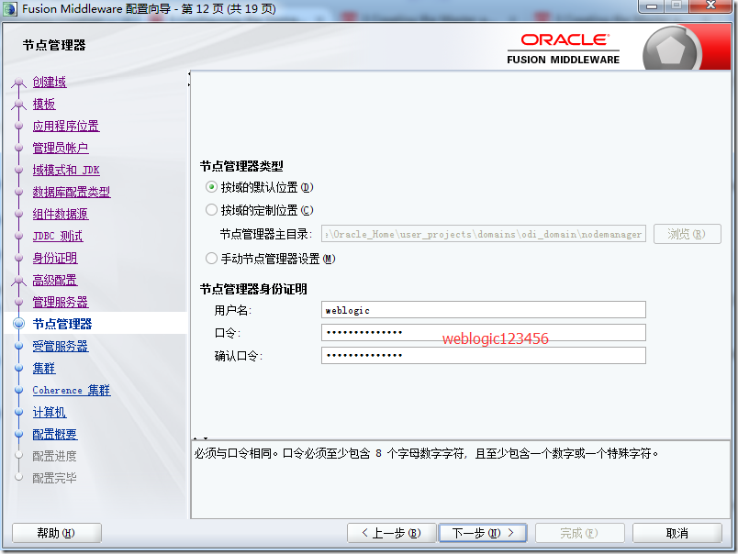The height and width of the screenshot is (554, 738).
Task: Open the 管理员帐户 step link
Action: point(61,148)
